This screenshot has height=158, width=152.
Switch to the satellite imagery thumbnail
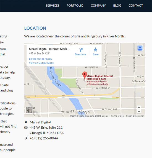tap(29, 110)
